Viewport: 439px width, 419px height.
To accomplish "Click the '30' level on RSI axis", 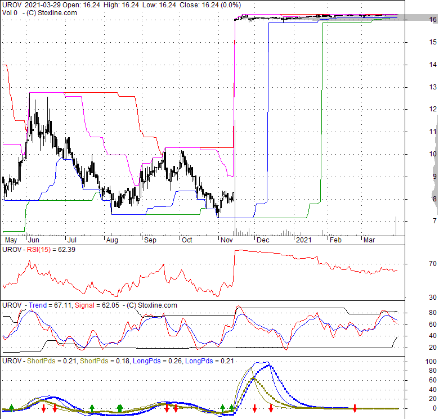I will click(x=433, y=298).
